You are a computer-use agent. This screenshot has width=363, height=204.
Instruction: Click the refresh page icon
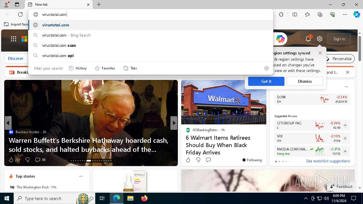point(20,14)
